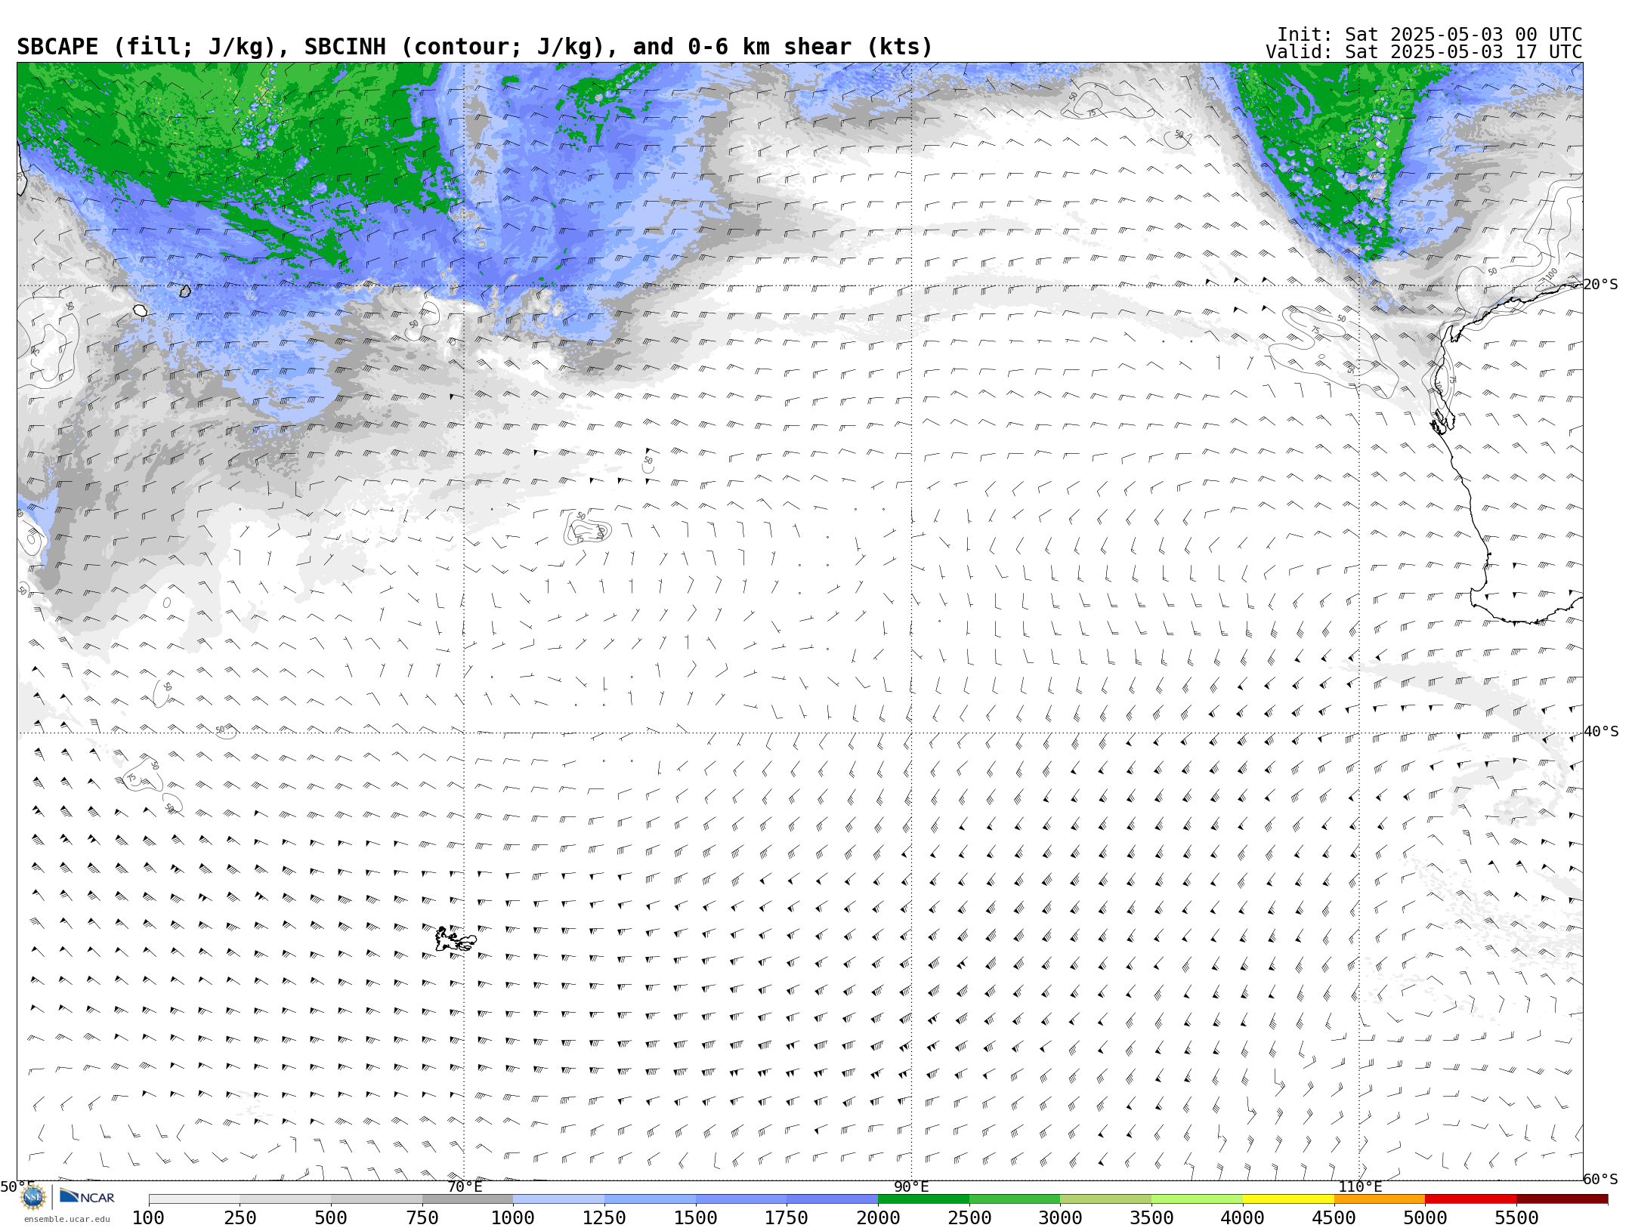Click the 3500 colorbar tick label
The image size is (1632, 1228).
[1151, 1218]
